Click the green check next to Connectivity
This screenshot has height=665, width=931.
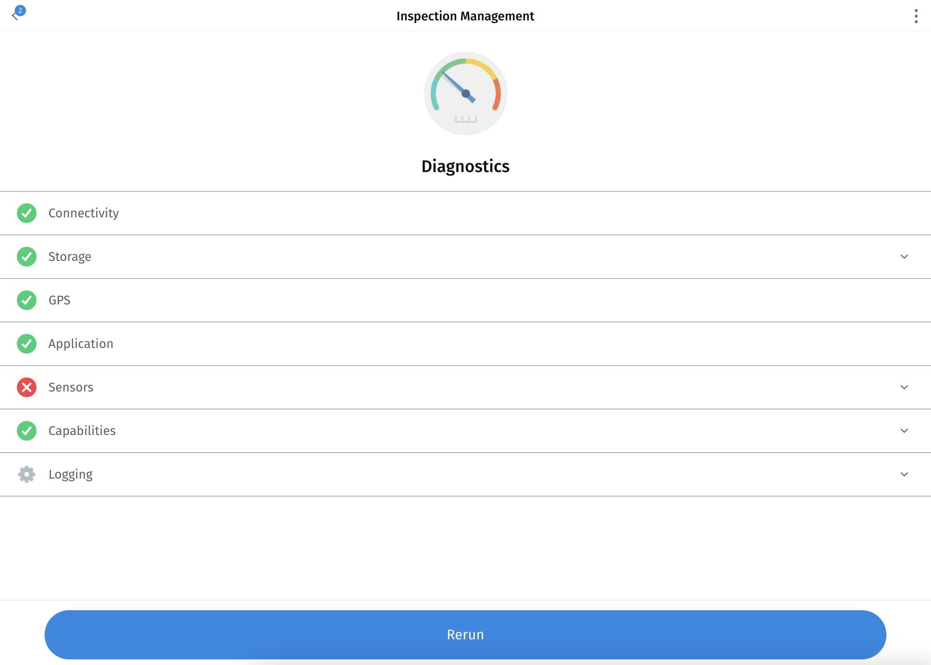pyautogui.click(x=27, y=213)
